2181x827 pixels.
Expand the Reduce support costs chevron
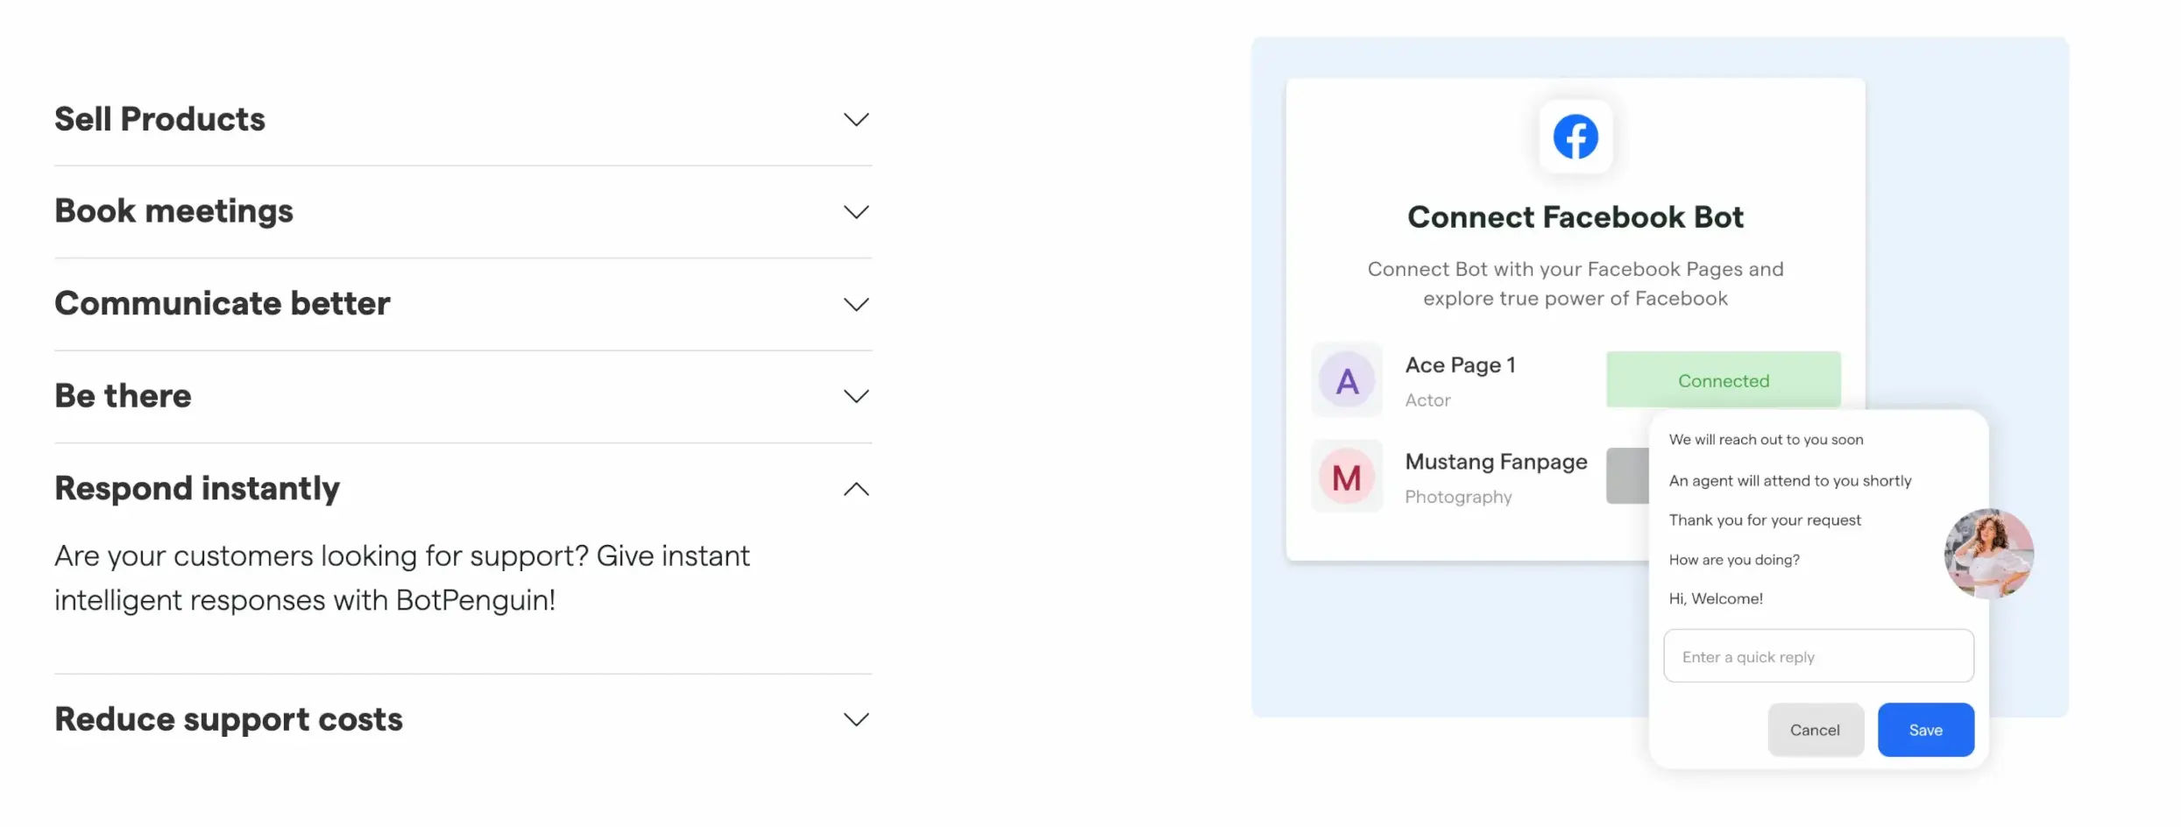coord(856,719)
